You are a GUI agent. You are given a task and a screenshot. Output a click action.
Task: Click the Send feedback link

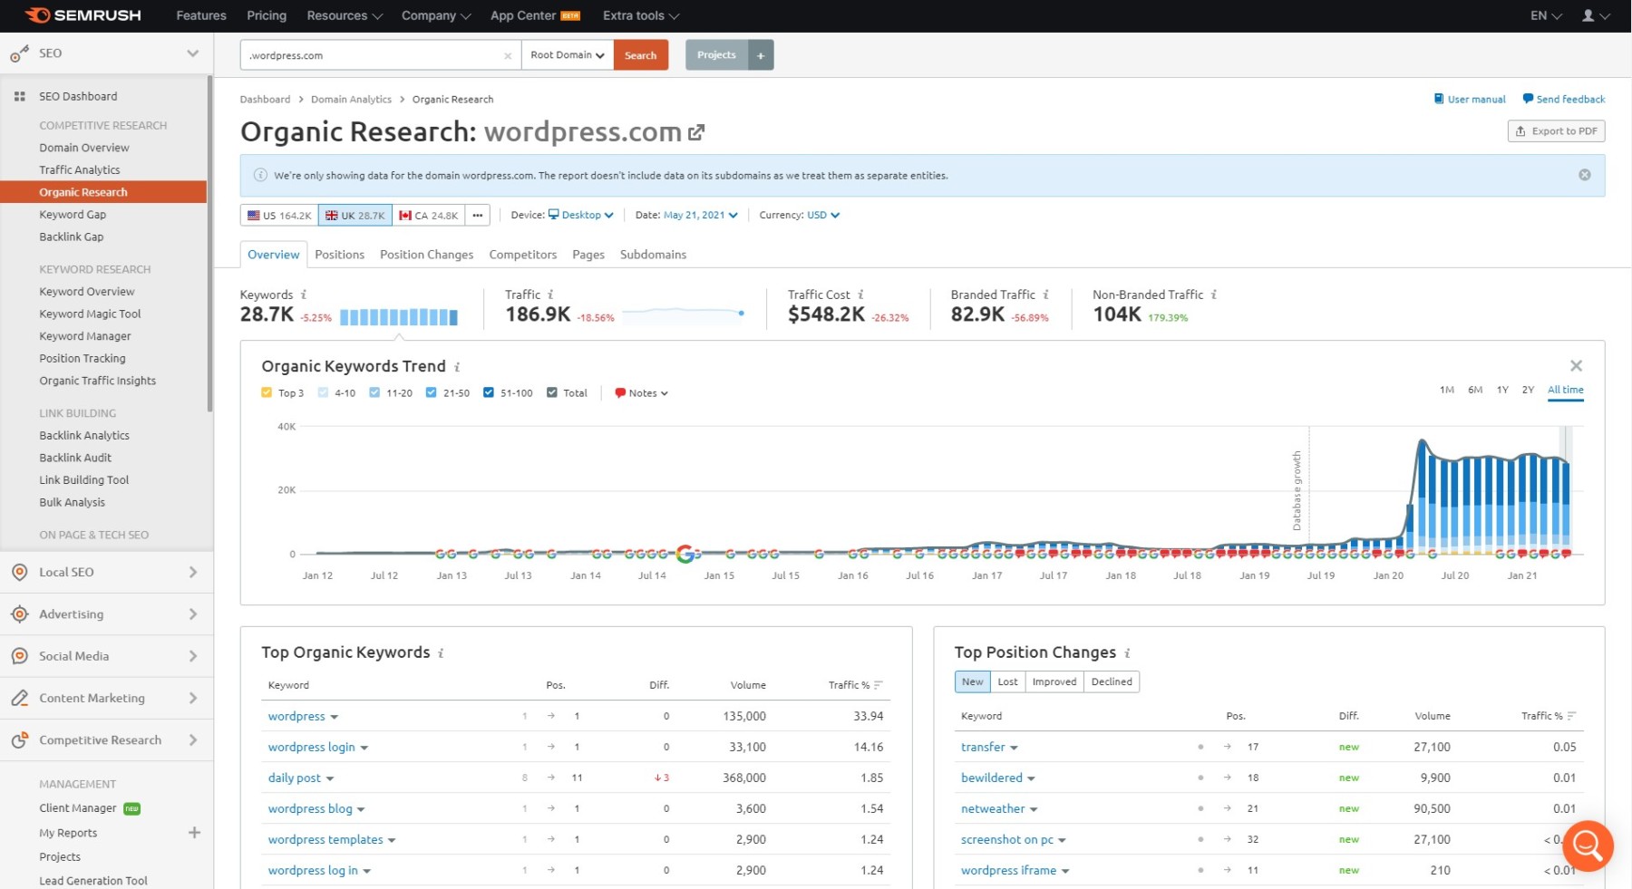pos(1564,99)
